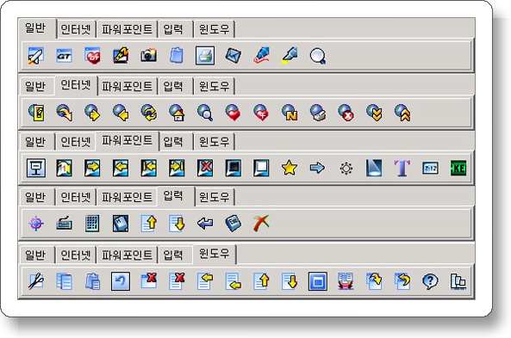Click the lightning bolt pencil icon
The width and height of the screenshot is (511, 338).
point(121,56)
